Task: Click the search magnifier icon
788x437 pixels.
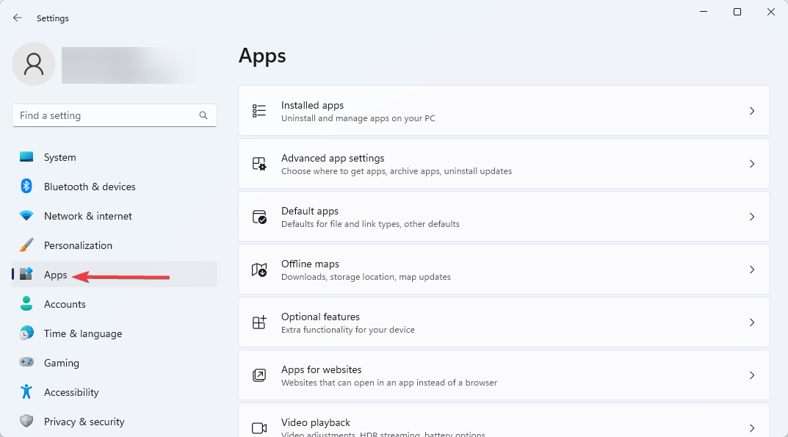Action: [203, 115]
